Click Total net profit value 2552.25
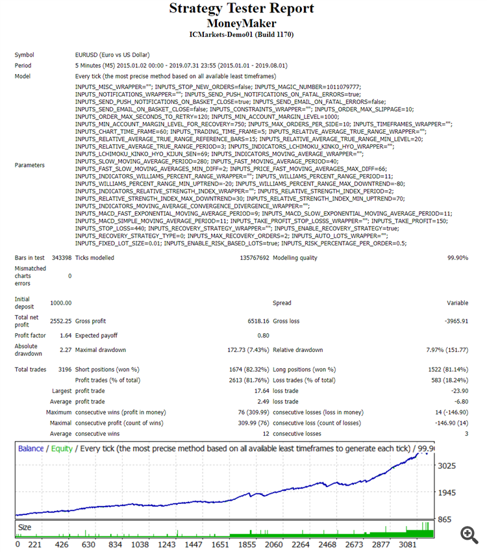 point(60,321)
